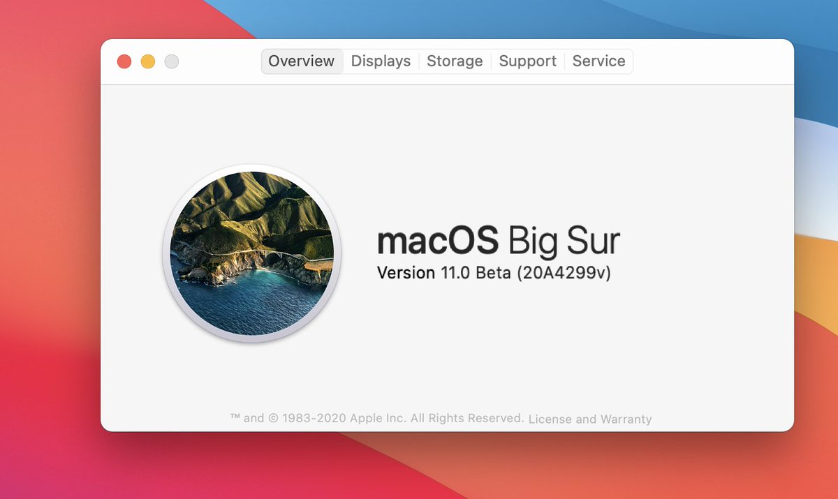The height and width of the screenshot is (499, 838).
Task: Open the Storage tab
Action: 455,61
